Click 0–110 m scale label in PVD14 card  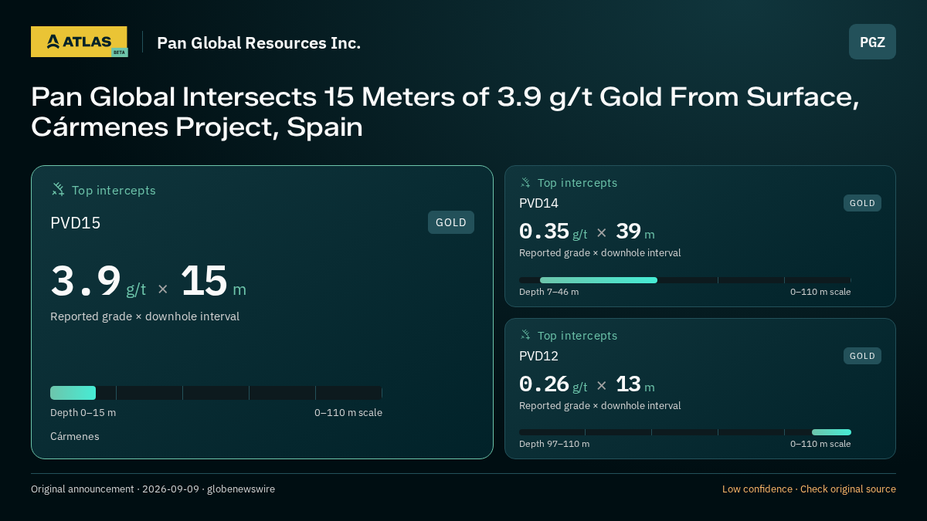[x=820, y=292]
